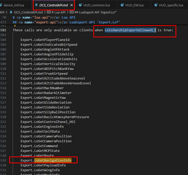The height and width of the screenshot is (175, 188).
Task: Click the symbol icon before '## LuaExport API' breadcrumb
Action: 71,12
